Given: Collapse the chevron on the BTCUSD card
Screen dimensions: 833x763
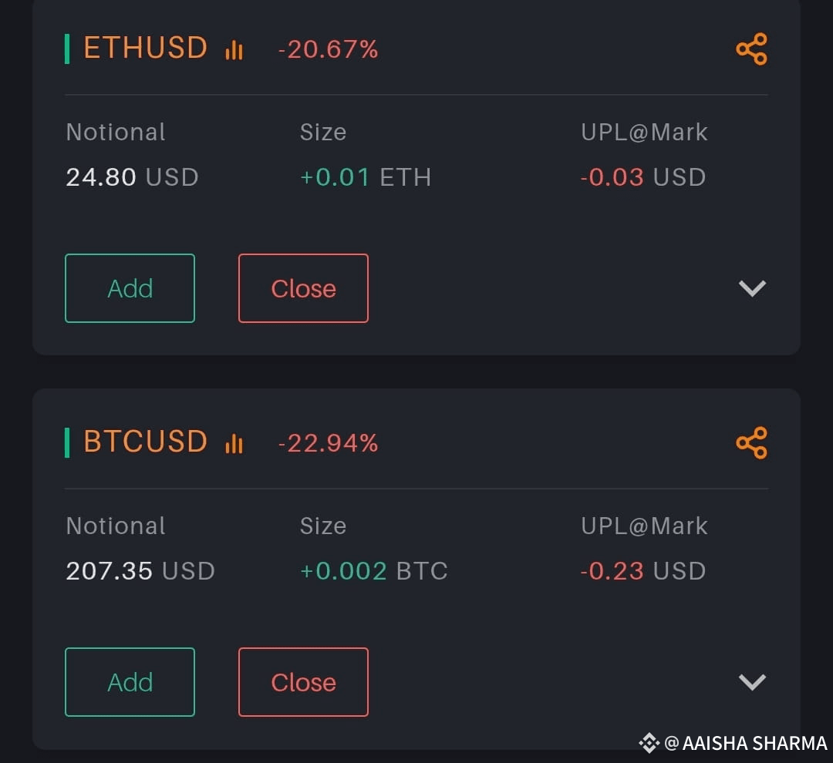Looking at the screenshot, I should point(750,682).
